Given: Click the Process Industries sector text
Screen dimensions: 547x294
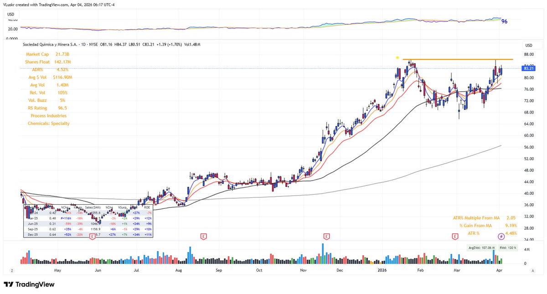Looking at the screenshot, I should [x=48, y=116].
